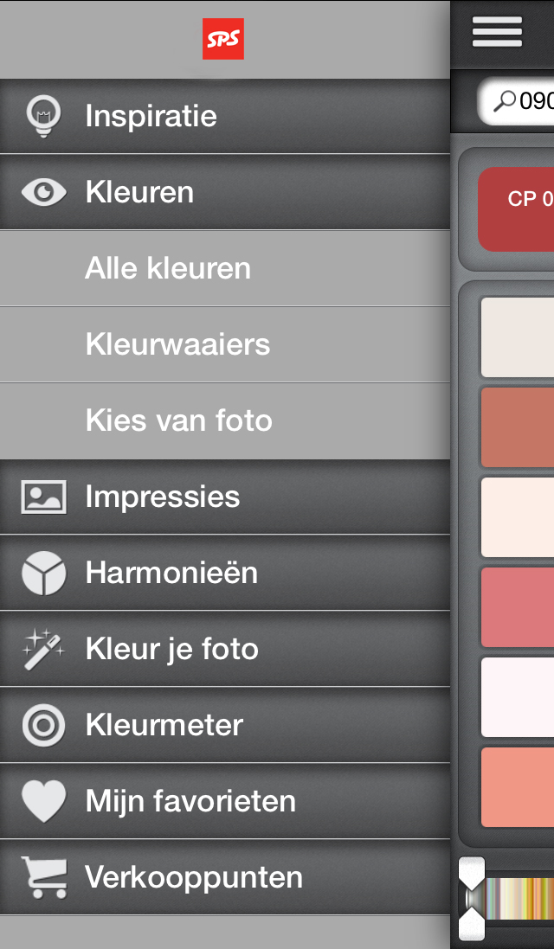Click the Harmonieën color wheel icon
Image resolution: width=554 pixels, height=949 pixels.
click(x=42, y=572)
